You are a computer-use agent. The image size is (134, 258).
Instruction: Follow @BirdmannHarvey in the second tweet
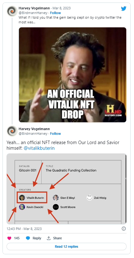point(56,134)
